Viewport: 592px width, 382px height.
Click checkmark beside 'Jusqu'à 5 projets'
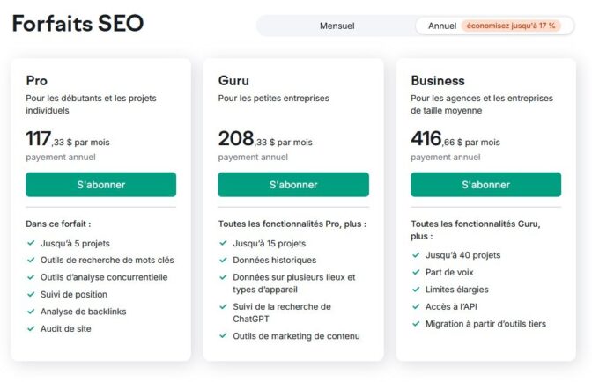coord(31,243)
